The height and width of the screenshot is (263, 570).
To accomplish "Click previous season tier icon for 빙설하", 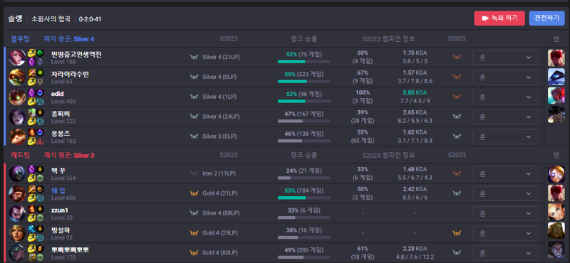I will pyautogui.click(x=457, y=233).
